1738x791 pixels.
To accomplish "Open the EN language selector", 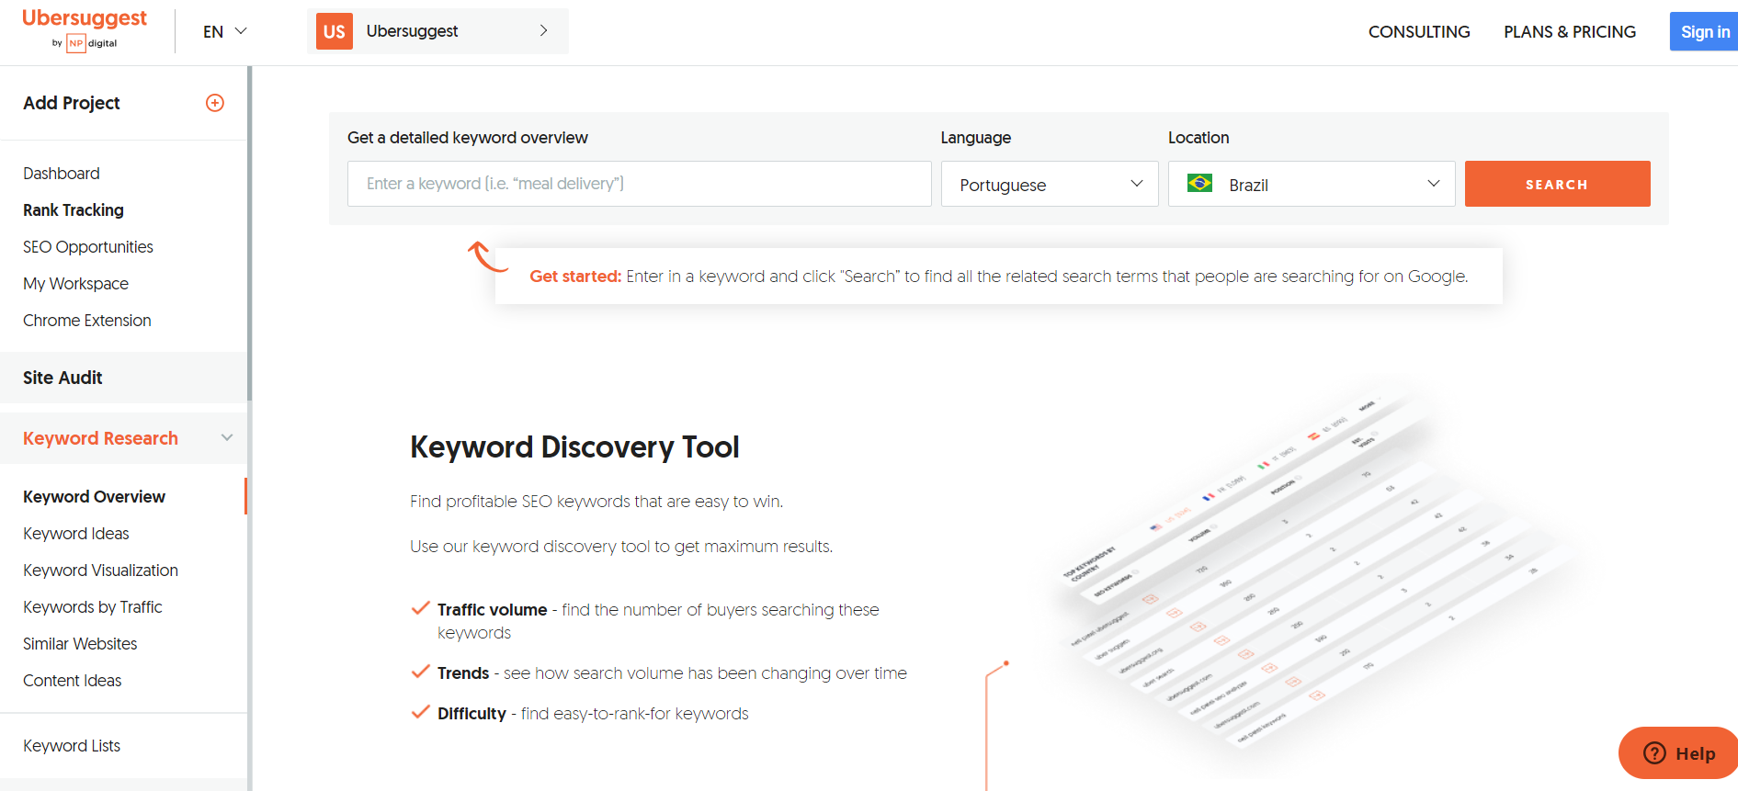I will pyautogui.click(x=225, y=31).
